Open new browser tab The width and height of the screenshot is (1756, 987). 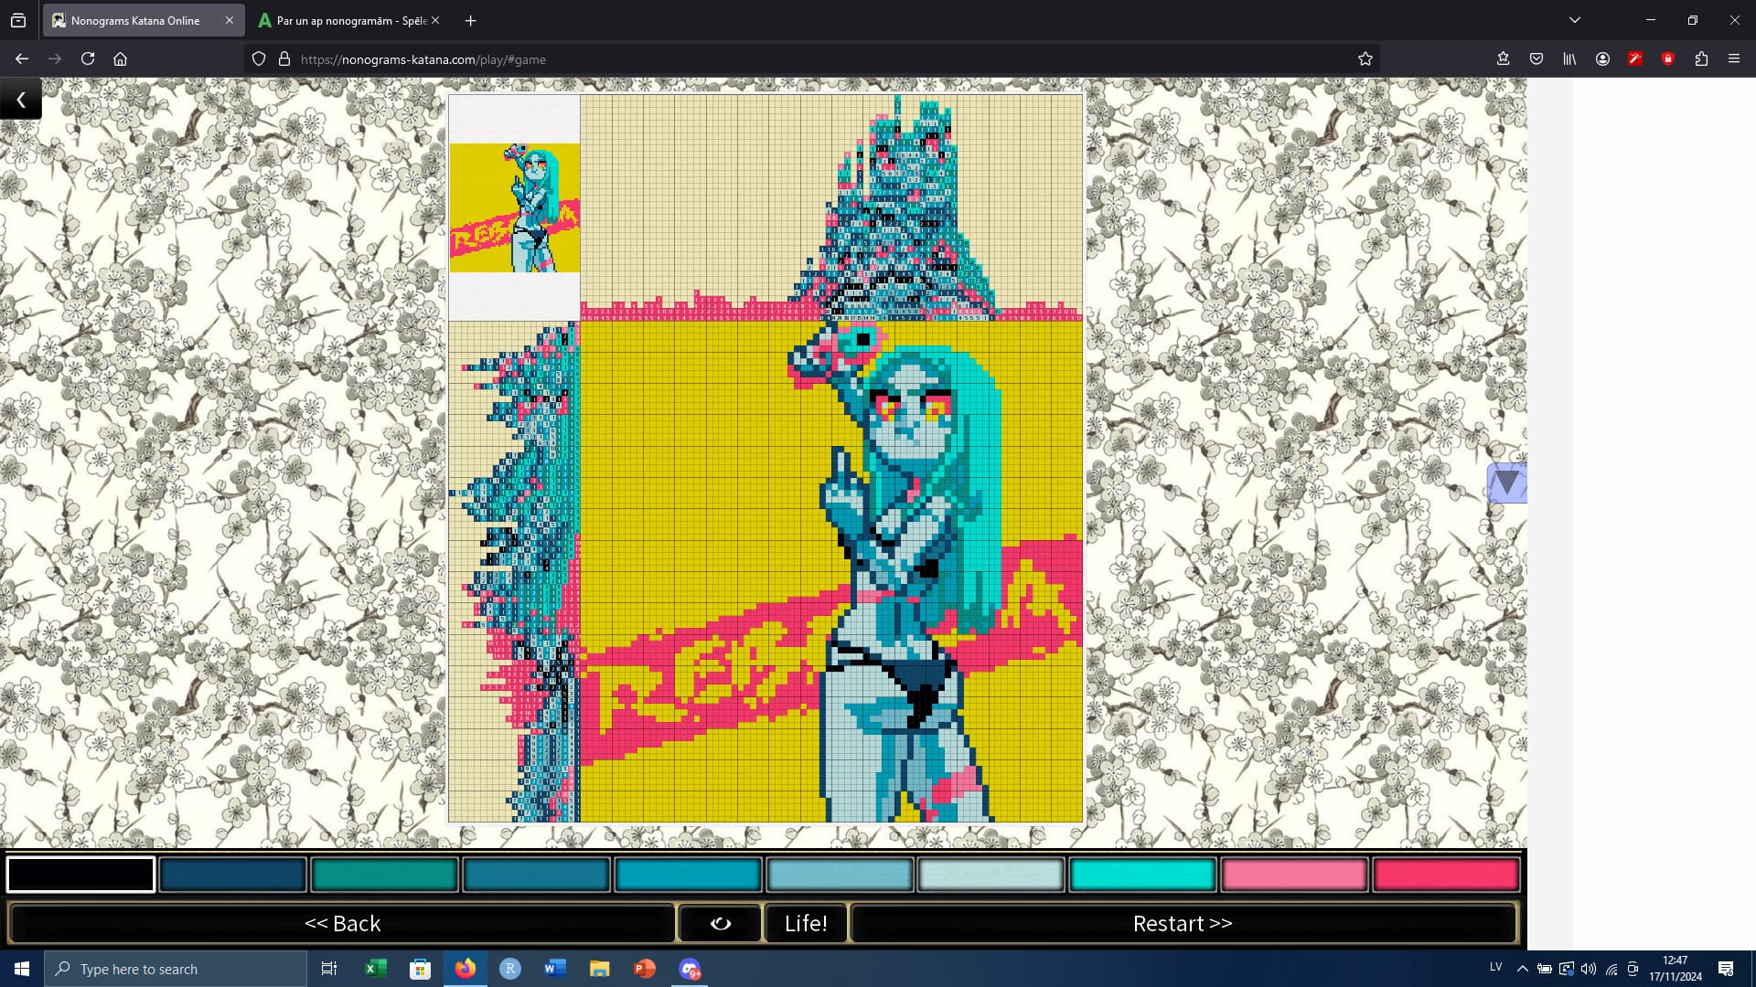click(470, 20)
